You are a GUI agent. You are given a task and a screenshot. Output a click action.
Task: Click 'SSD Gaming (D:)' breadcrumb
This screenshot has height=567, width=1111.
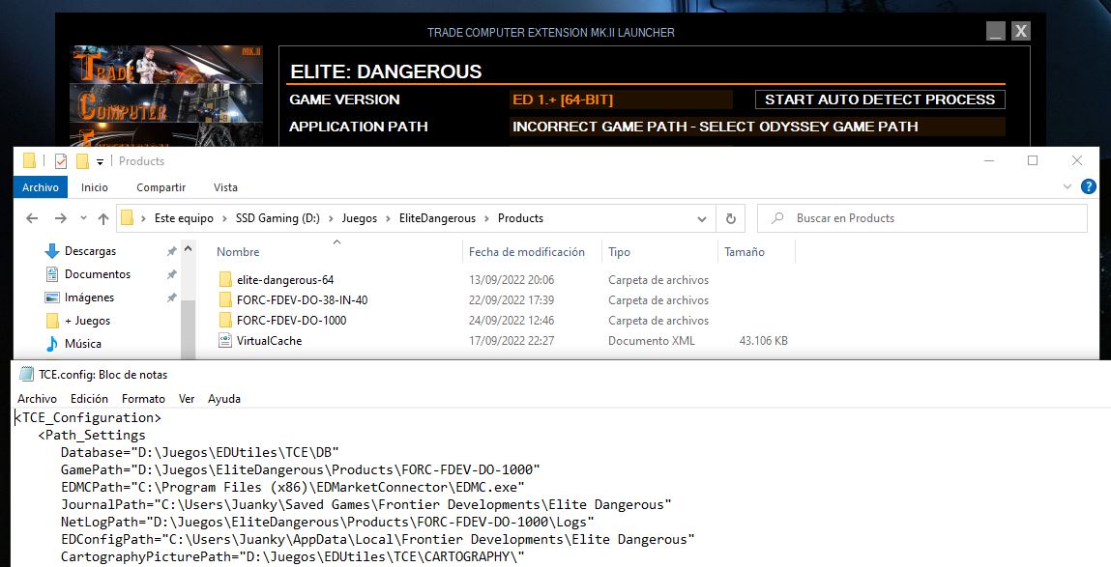(278, 218)
